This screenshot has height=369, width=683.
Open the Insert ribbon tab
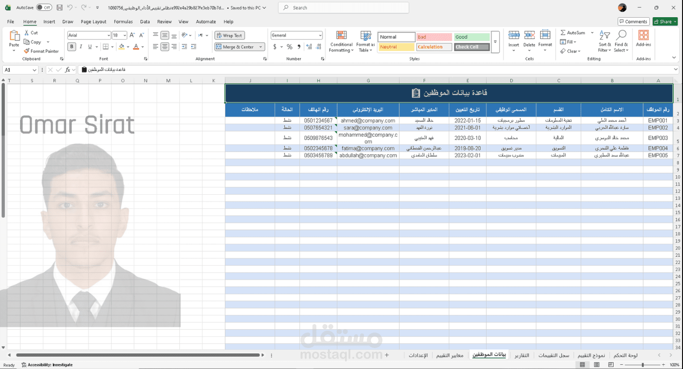49,22
